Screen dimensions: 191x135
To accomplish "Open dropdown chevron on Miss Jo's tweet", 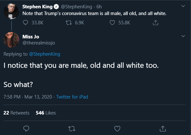I will (x=183, y=36).
